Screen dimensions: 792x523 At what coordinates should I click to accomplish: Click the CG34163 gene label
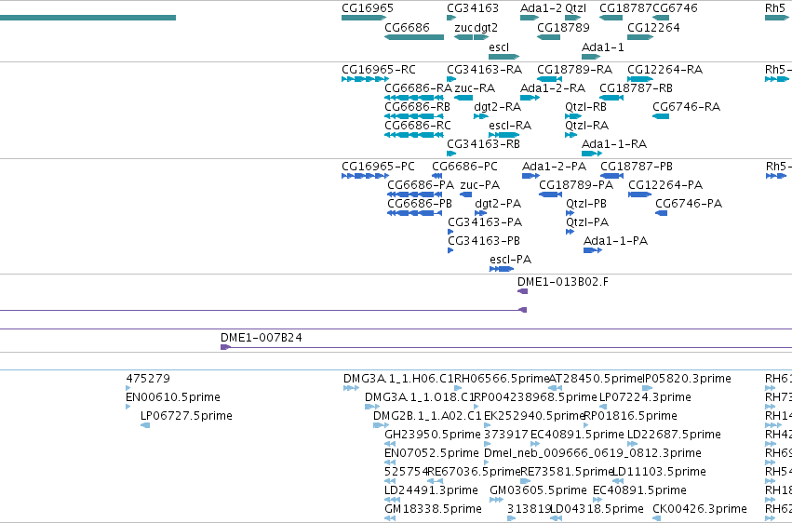472,8
